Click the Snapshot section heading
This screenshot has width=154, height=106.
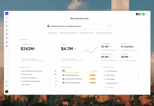[x=24, y=40]
